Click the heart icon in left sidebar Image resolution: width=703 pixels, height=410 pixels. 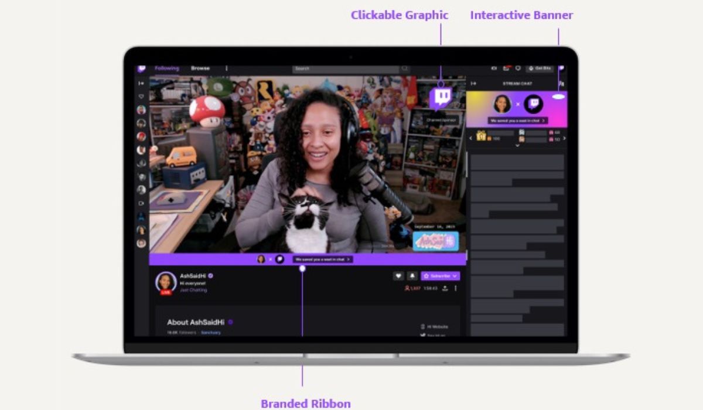(141, 97)
